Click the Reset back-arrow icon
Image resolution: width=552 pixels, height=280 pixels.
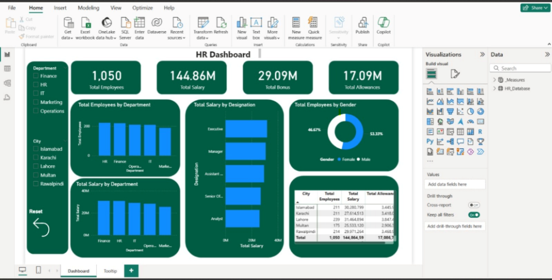(41, 227)
